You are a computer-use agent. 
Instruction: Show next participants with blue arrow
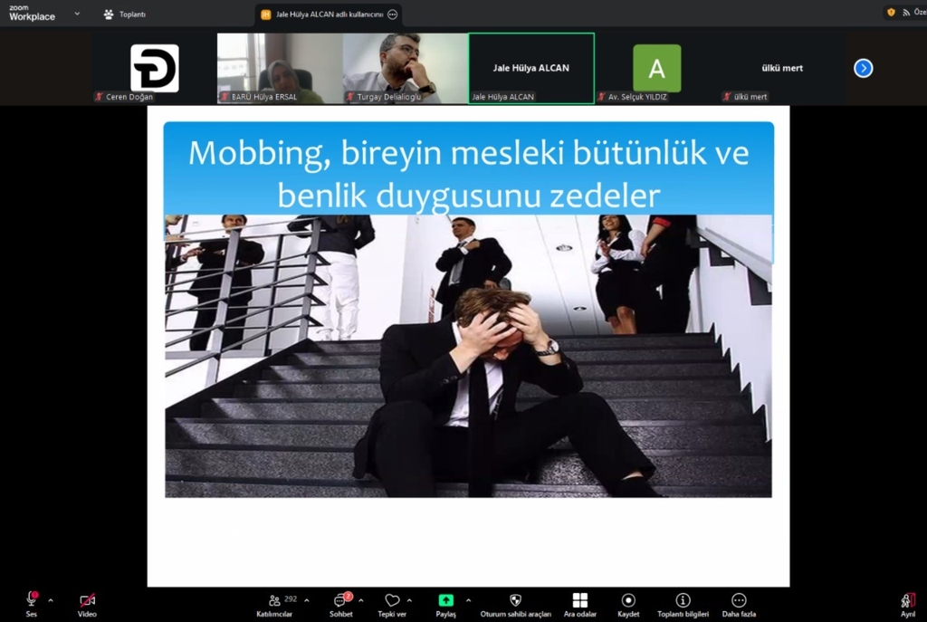[x=863, y=68]
